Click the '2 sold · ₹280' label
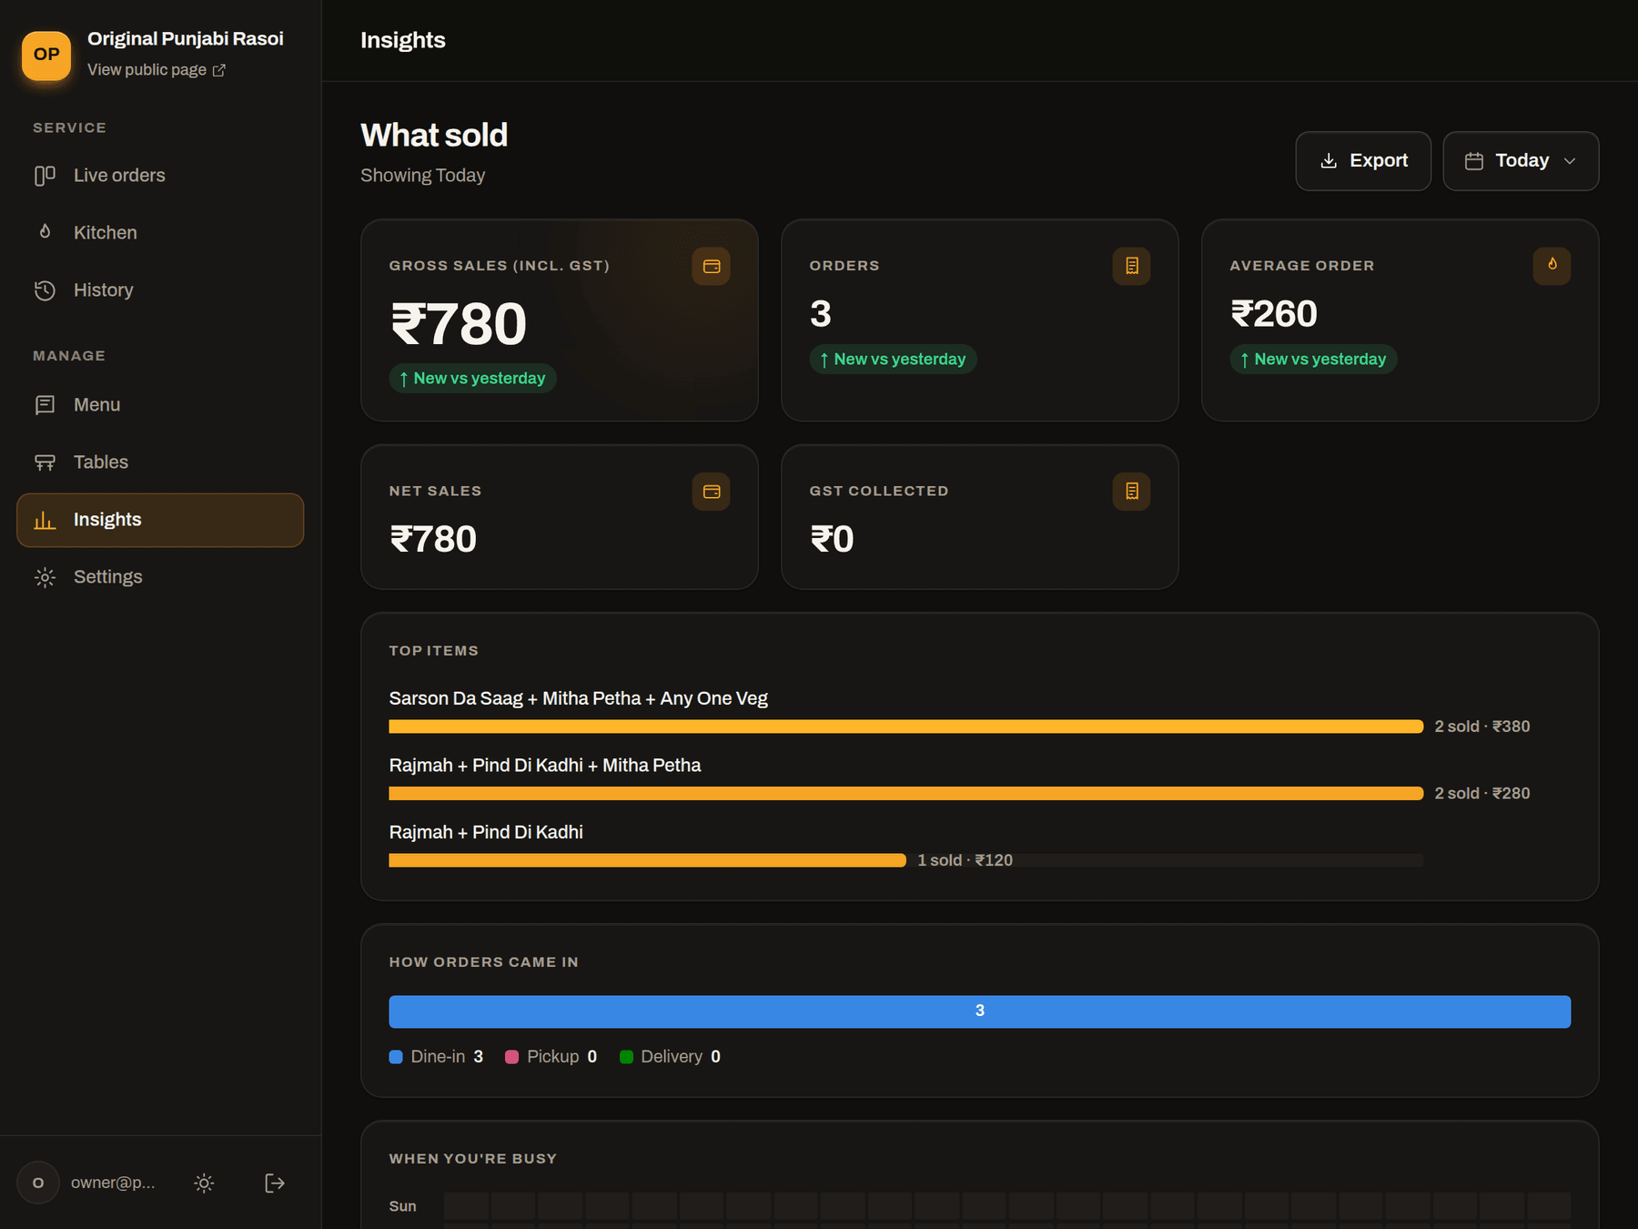The height and width of the screenshot is (1229, 1638). [x=1482, y=794]
